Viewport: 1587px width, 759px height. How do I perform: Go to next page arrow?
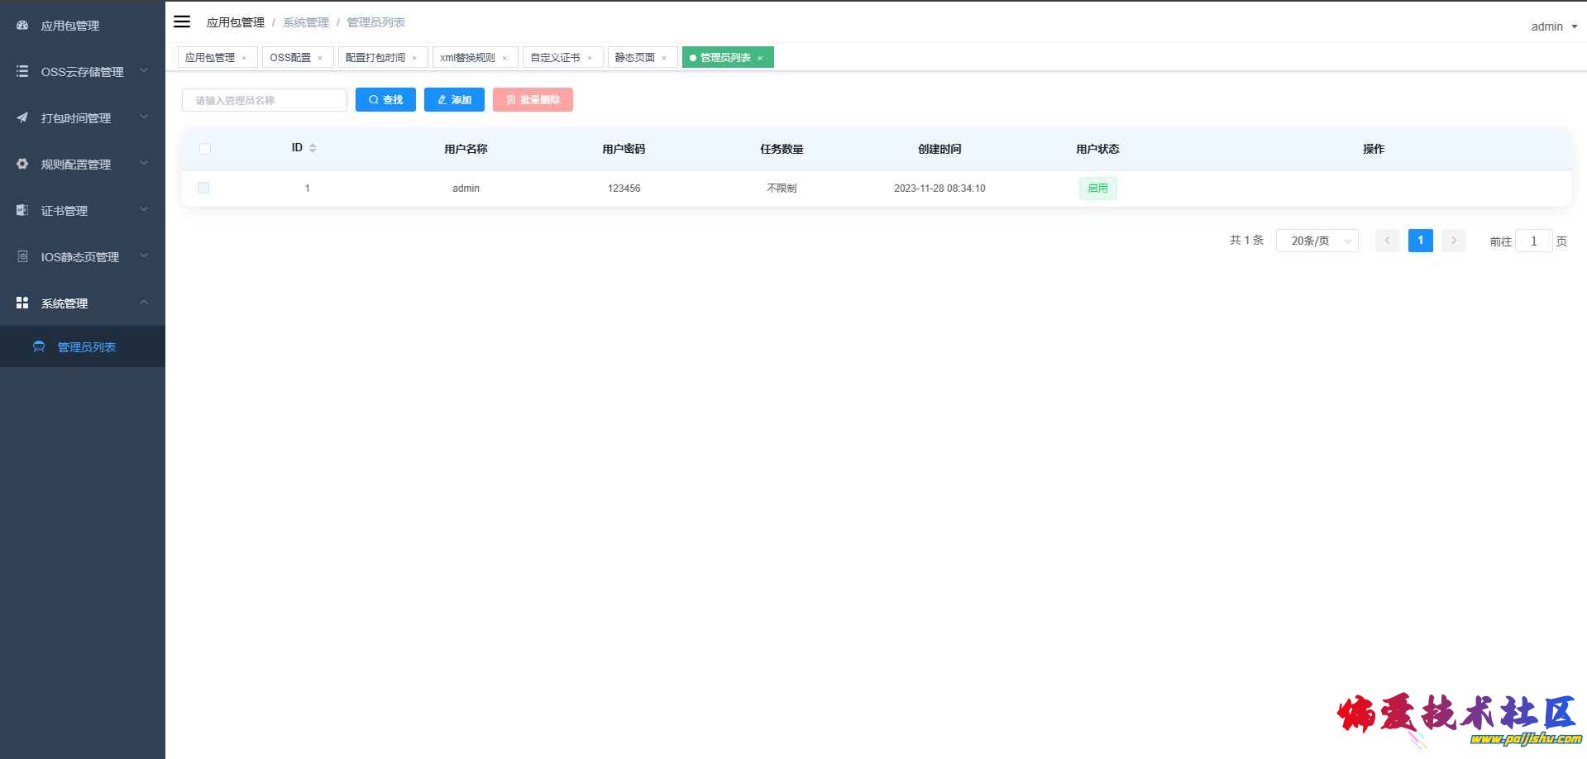pyautogui.click(x=1453, y=241)
